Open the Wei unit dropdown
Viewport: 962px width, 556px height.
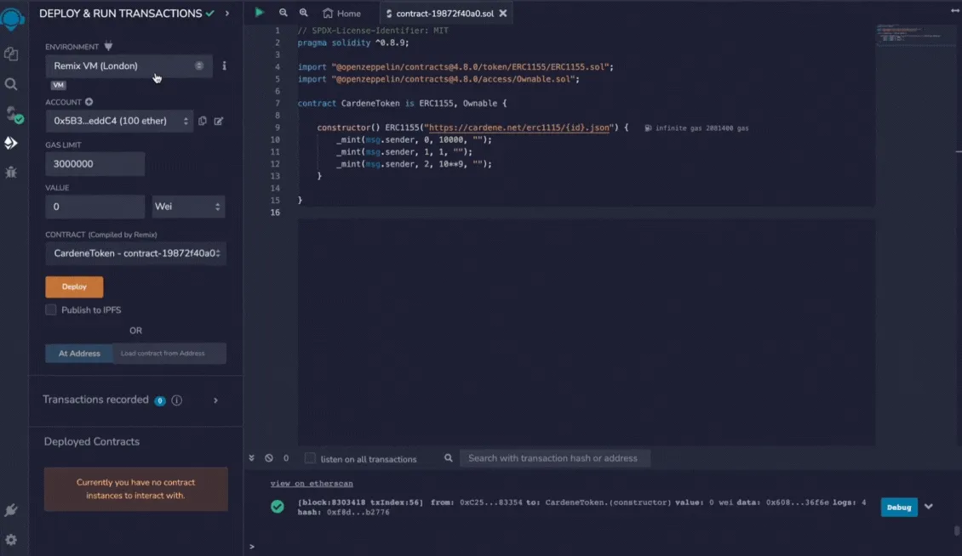pyautogui.click(x=188, y=207)
